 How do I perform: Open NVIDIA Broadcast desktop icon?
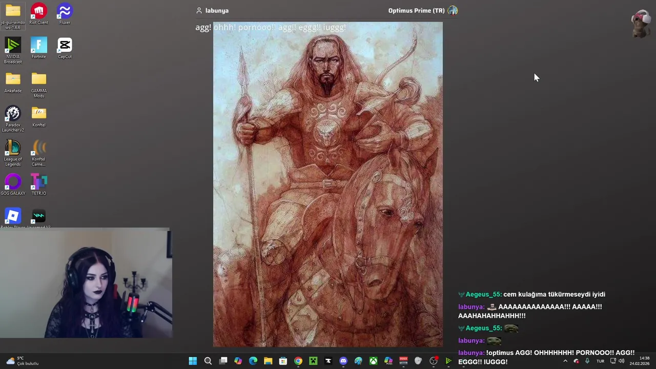[x=13, y=50]
